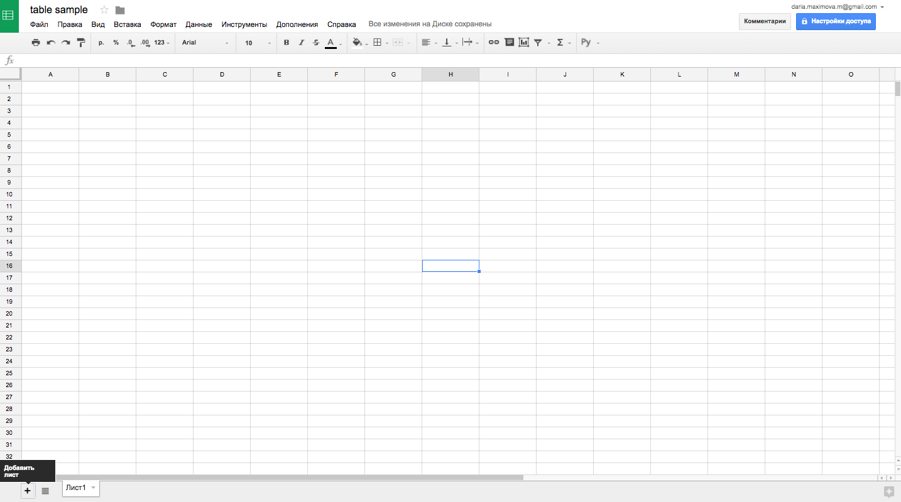Open the Дополнения menu
The image size is (901, 502).
click(297, 24)
